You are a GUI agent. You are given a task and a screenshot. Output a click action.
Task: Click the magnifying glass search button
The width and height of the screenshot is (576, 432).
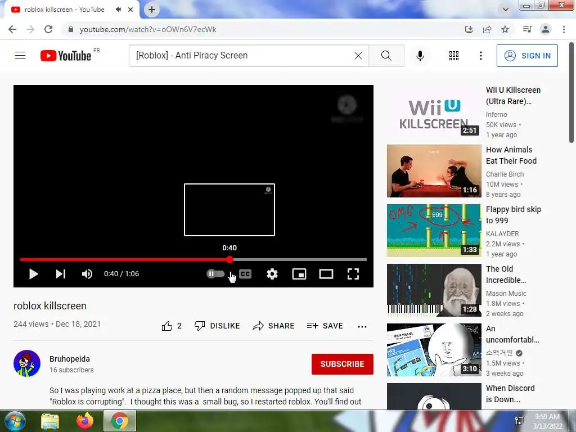click(x=386, y=56)
